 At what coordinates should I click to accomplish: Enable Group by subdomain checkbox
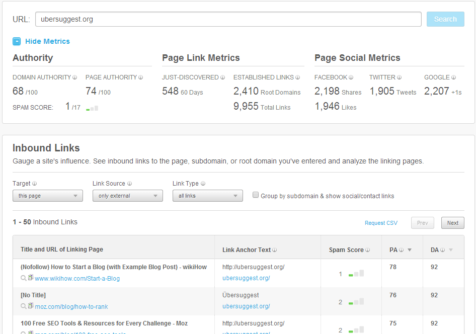click(256, 195)
